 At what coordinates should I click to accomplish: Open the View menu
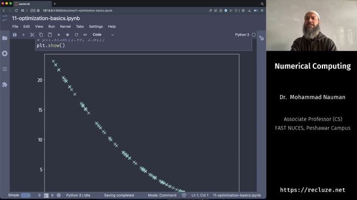click(x=39, y=27)
